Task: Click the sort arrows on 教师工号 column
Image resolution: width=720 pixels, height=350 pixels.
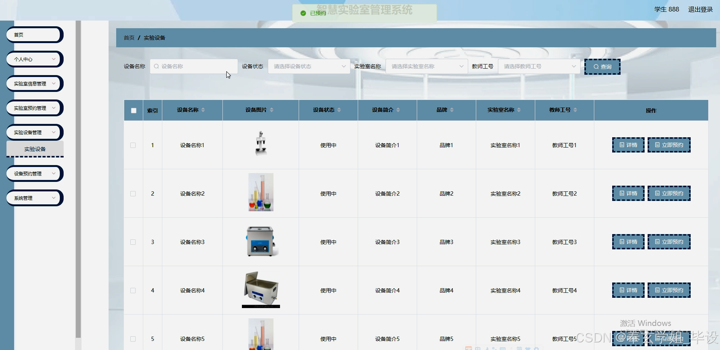Action: coord(576,109)
